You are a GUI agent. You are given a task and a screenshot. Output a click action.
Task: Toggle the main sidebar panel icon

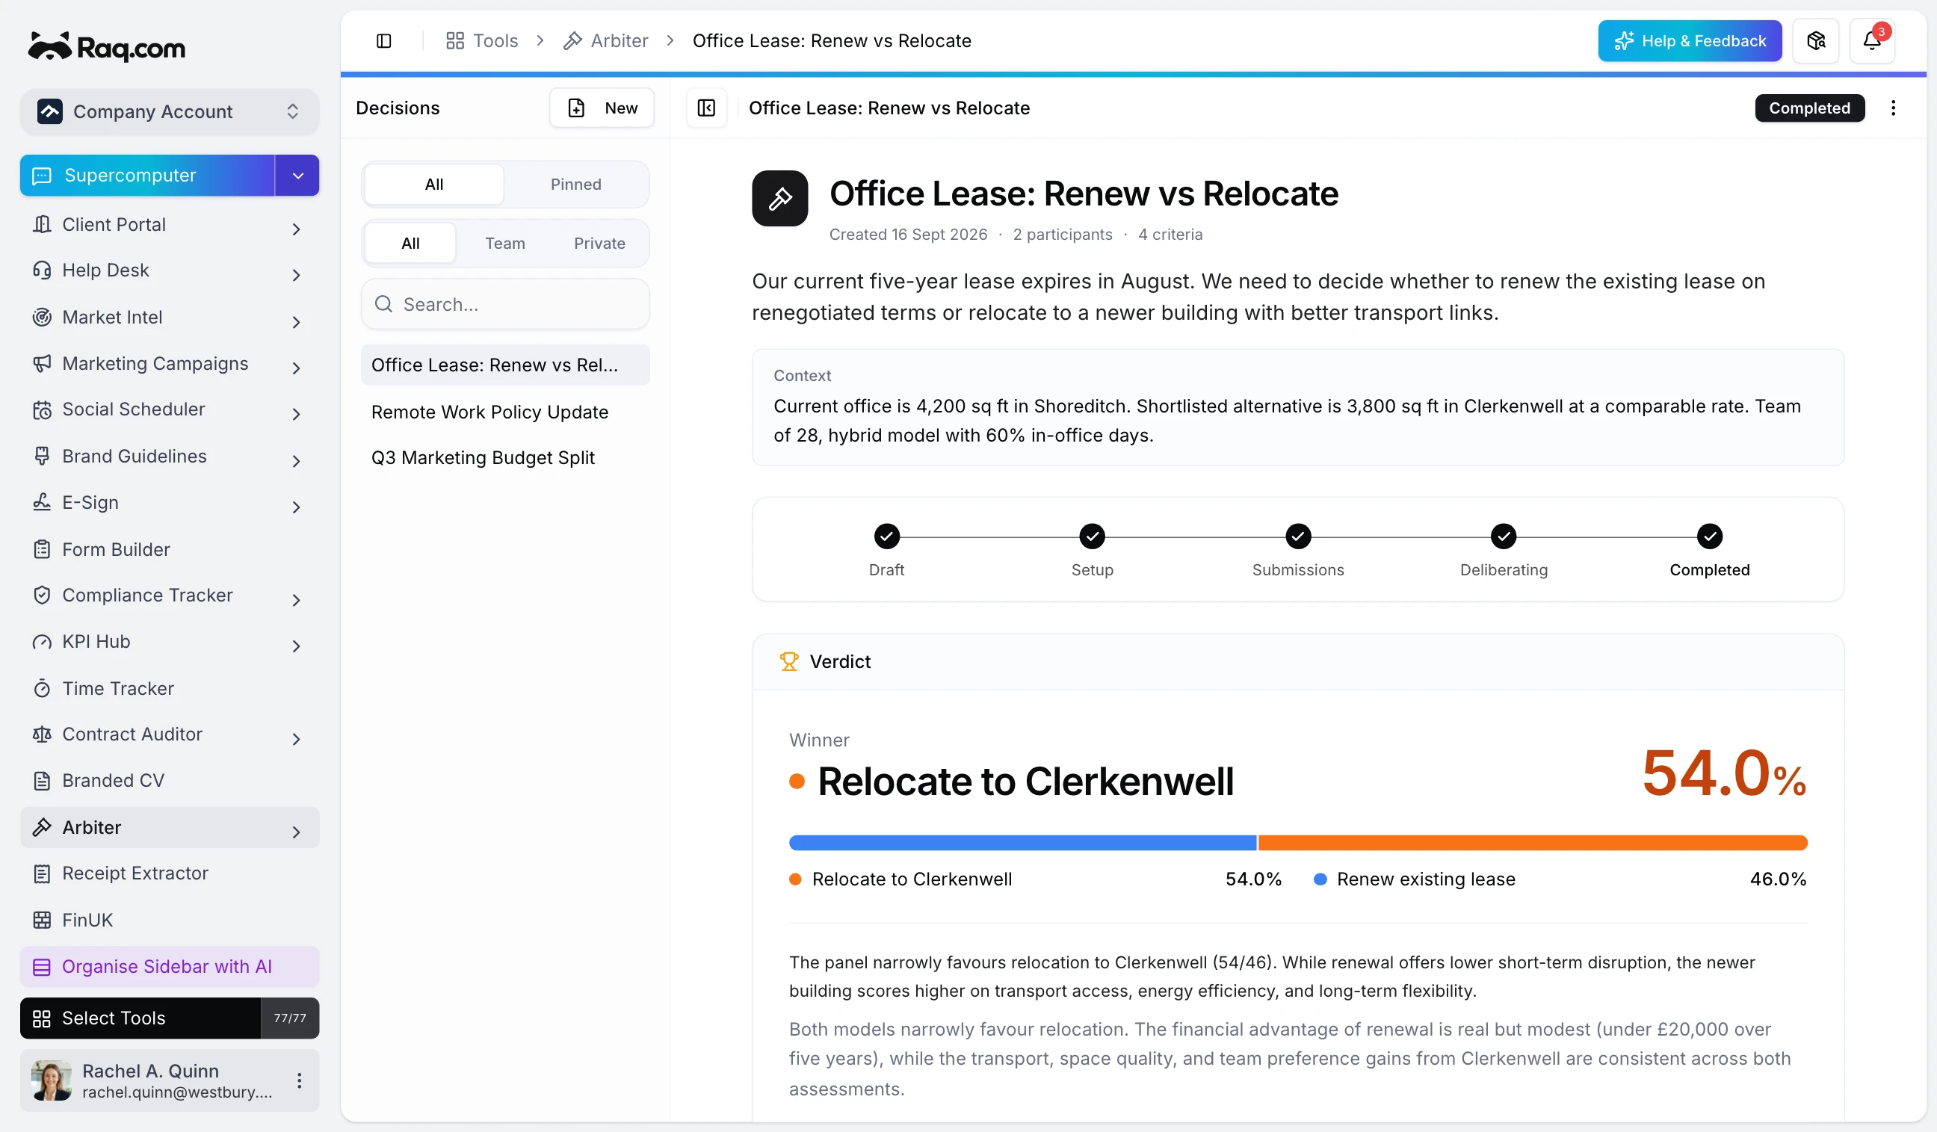383,41
